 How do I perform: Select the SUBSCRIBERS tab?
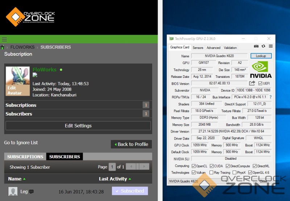click(65, 157)
